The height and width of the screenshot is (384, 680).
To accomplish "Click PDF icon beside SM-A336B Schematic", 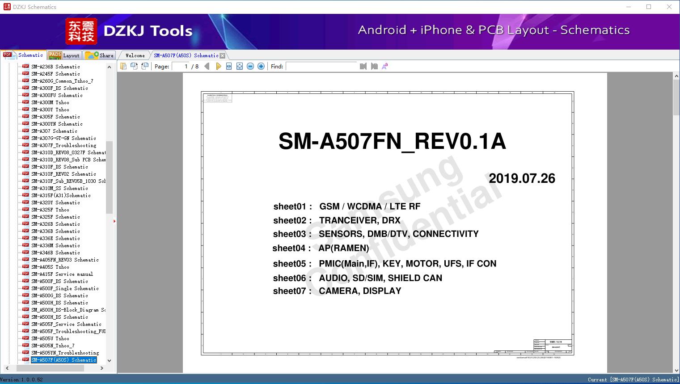I will point(25,231).
